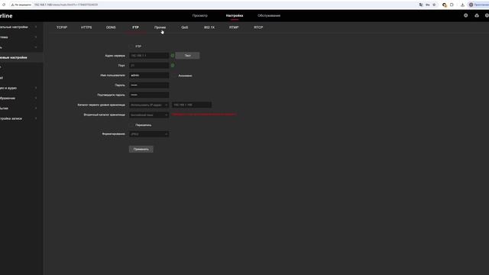489x275 pixels.
Task: Click the browser address bar URL
Action: [x=66, y=5]
